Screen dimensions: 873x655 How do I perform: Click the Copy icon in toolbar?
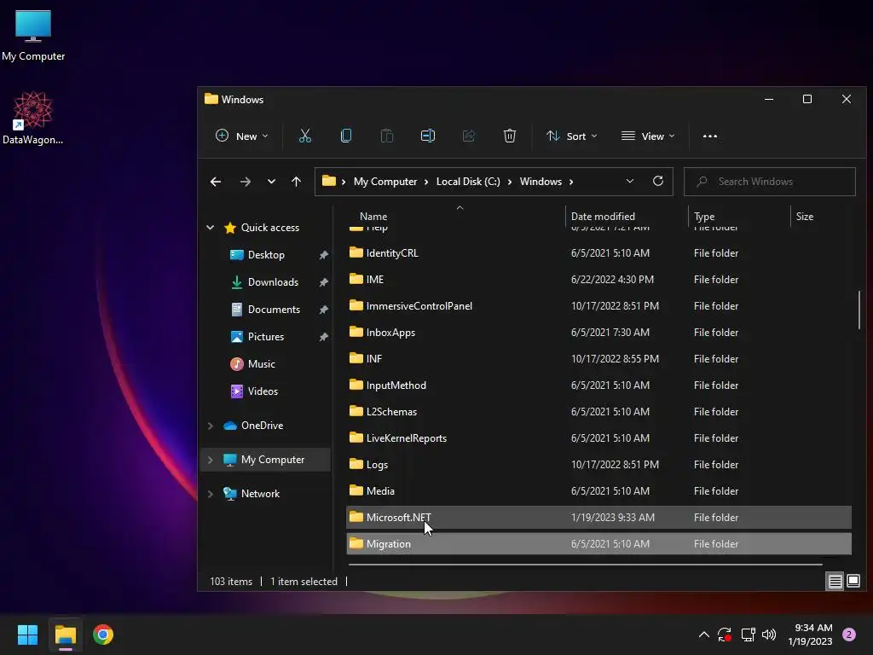click(x=346, y=136)
